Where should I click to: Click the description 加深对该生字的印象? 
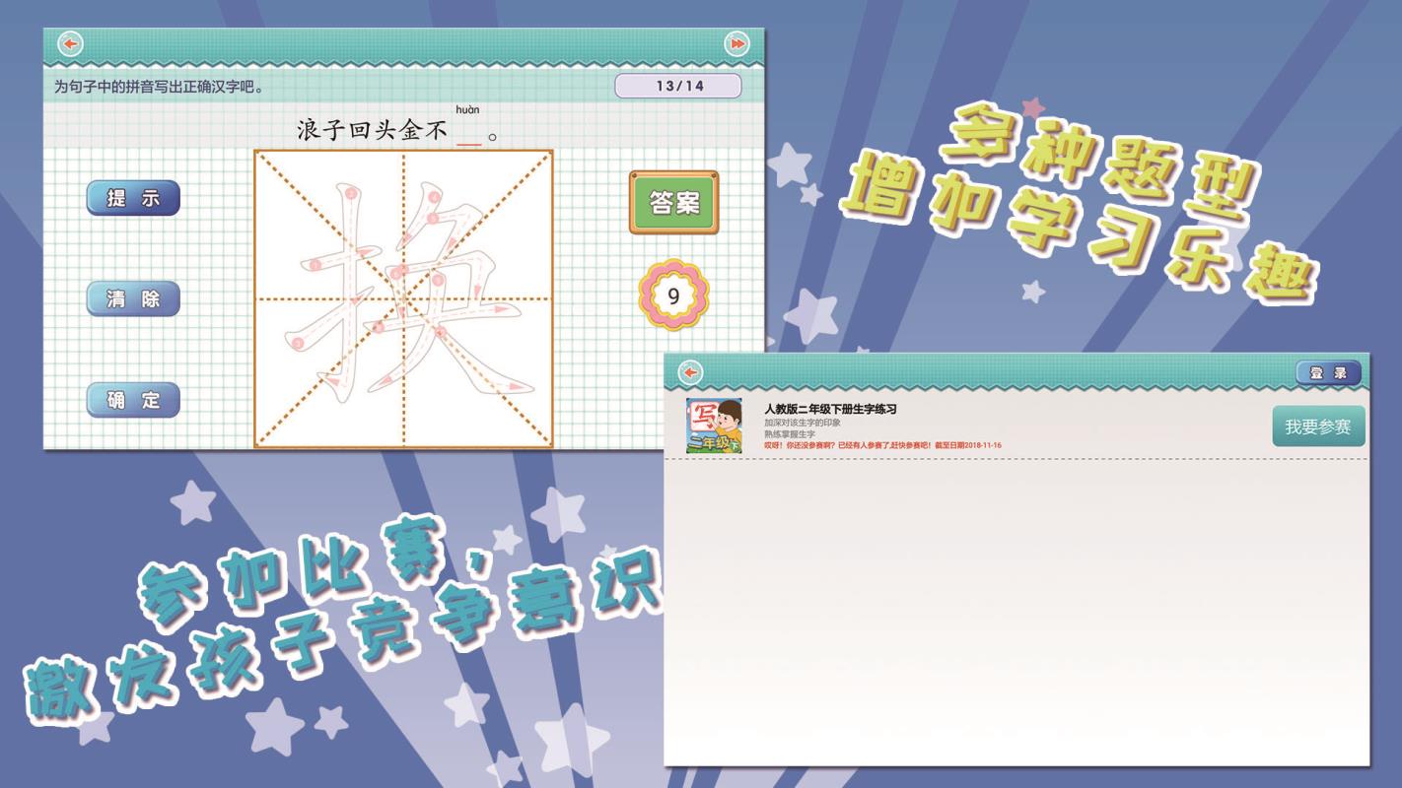(803, 423)
